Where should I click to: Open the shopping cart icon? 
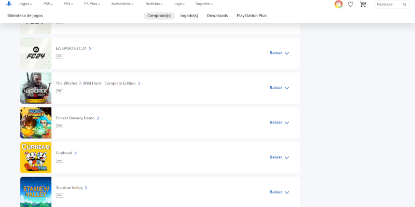[x=363, y=4]
